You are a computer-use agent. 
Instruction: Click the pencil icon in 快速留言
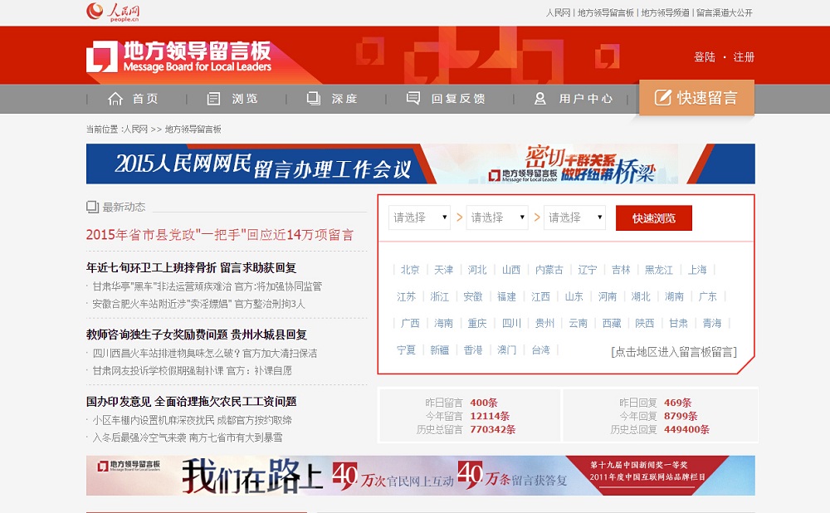pos(662,97)
